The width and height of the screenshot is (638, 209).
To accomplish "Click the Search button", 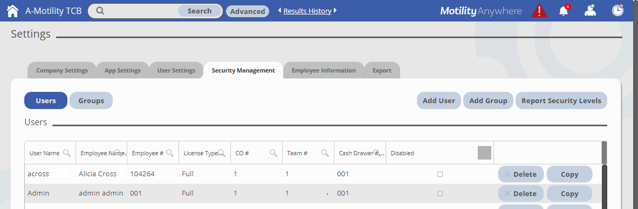I will coord(200,11).
